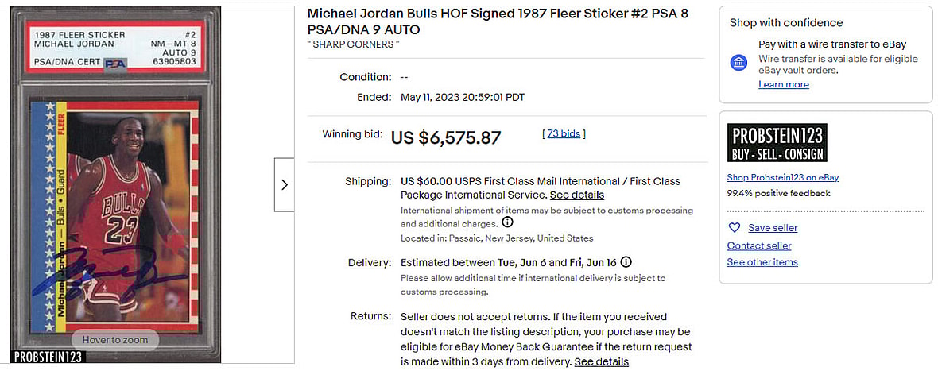Image resolution: width=938 pixels, height=371 pixels.
Task: Click the Save seller link
Action: (773, 228)
